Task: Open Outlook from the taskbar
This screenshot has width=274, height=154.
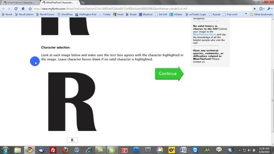Action: click(x=172, y=150)
